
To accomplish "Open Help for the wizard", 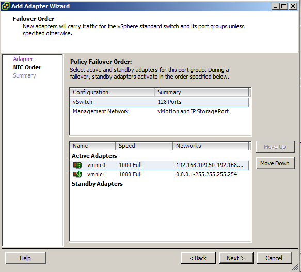I will pos(25,258).
